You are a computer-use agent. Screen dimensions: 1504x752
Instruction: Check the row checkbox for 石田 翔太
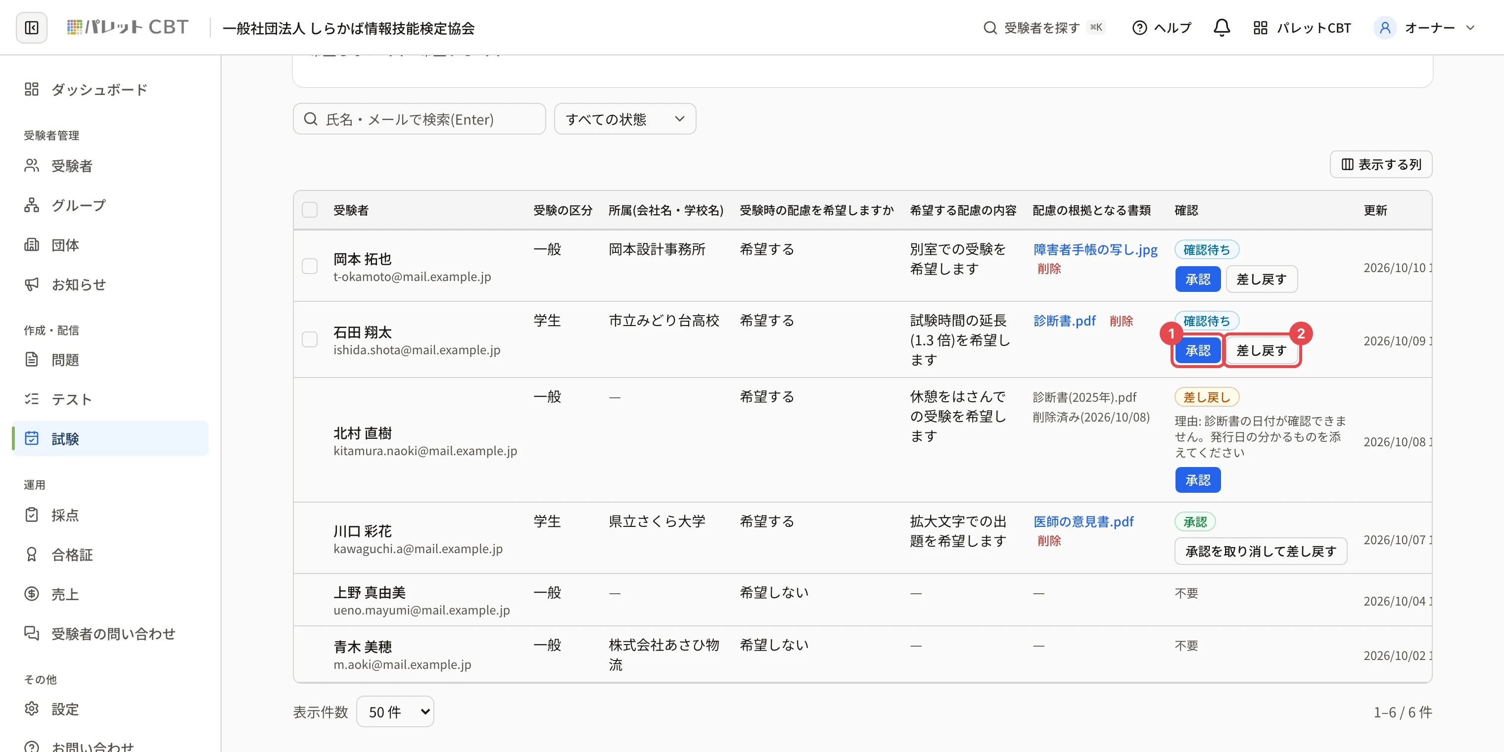(309, 340)
